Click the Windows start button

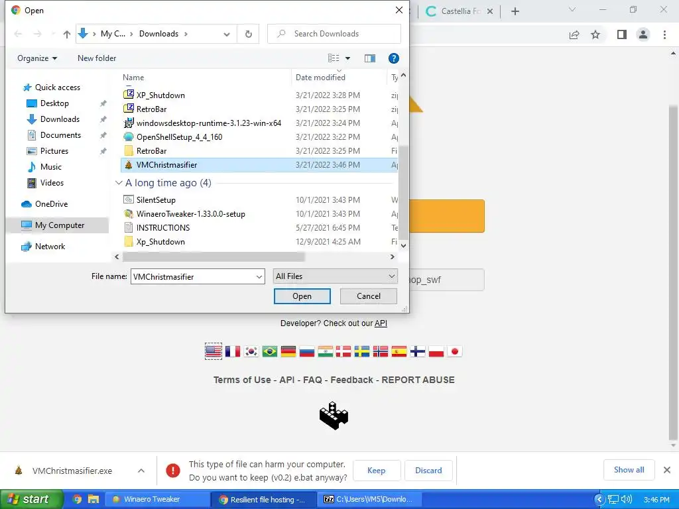click(32, 499)
